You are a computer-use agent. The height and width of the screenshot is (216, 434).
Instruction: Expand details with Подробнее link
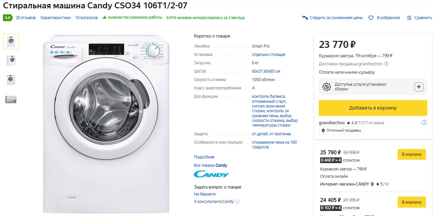(x=204, y=157)
